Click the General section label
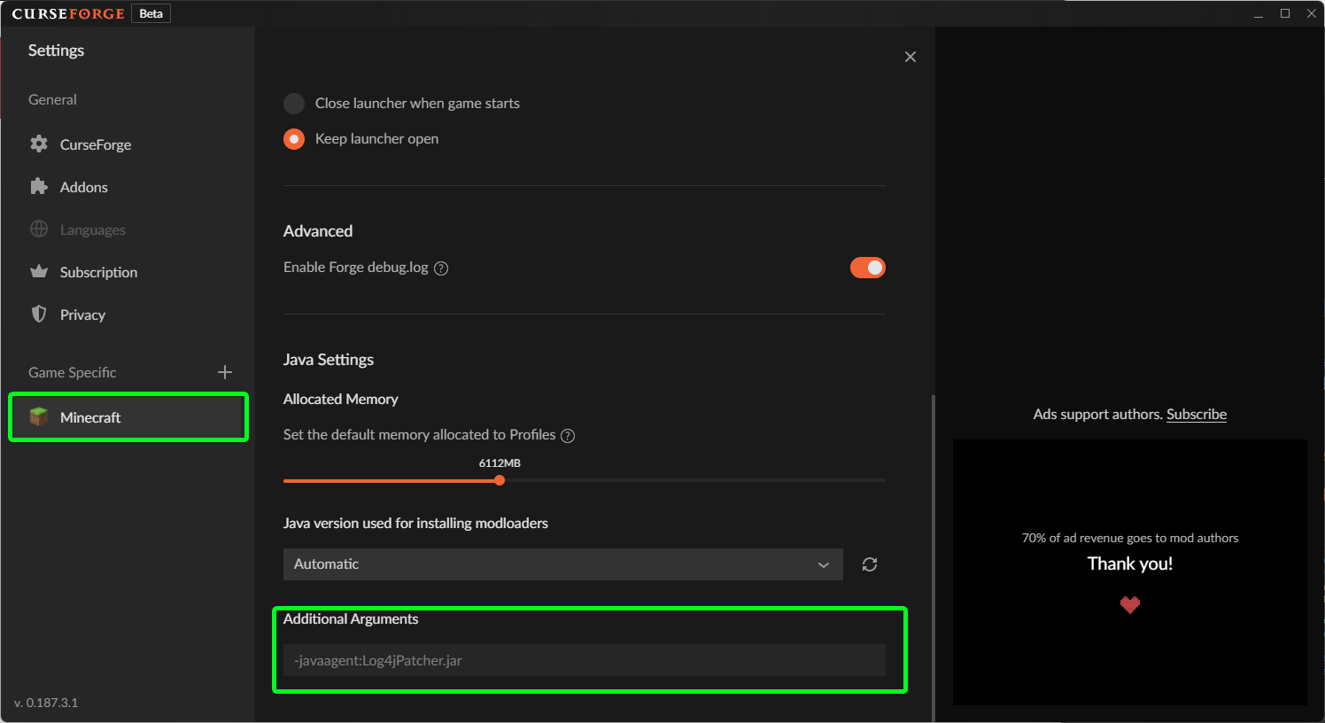This screenshot has width=1325, height=723. click(x=52, y=99)
